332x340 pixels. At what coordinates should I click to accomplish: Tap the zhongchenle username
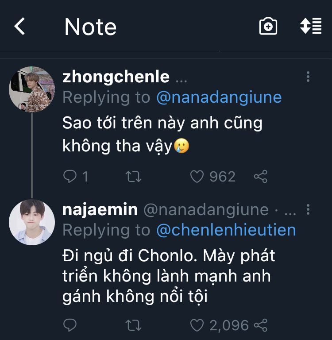pyautogui.click(x=116, y=77)
